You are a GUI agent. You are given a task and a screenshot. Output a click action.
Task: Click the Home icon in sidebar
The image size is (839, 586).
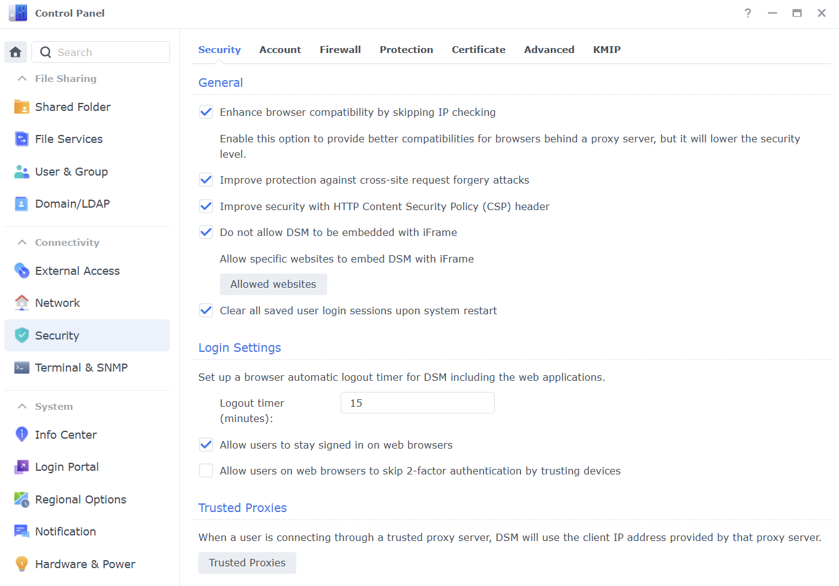[15, 52]
